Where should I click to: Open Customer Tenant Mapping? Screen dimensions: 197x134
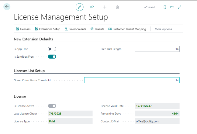coord(127,29)
